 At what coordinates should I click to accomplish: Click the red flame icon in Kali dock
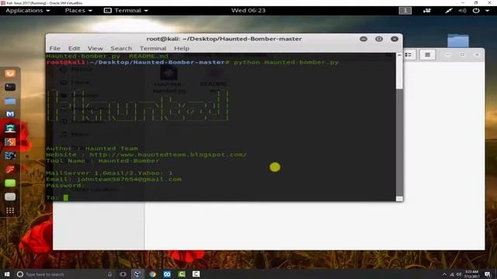pyautogui.click(x=10, y=169)
